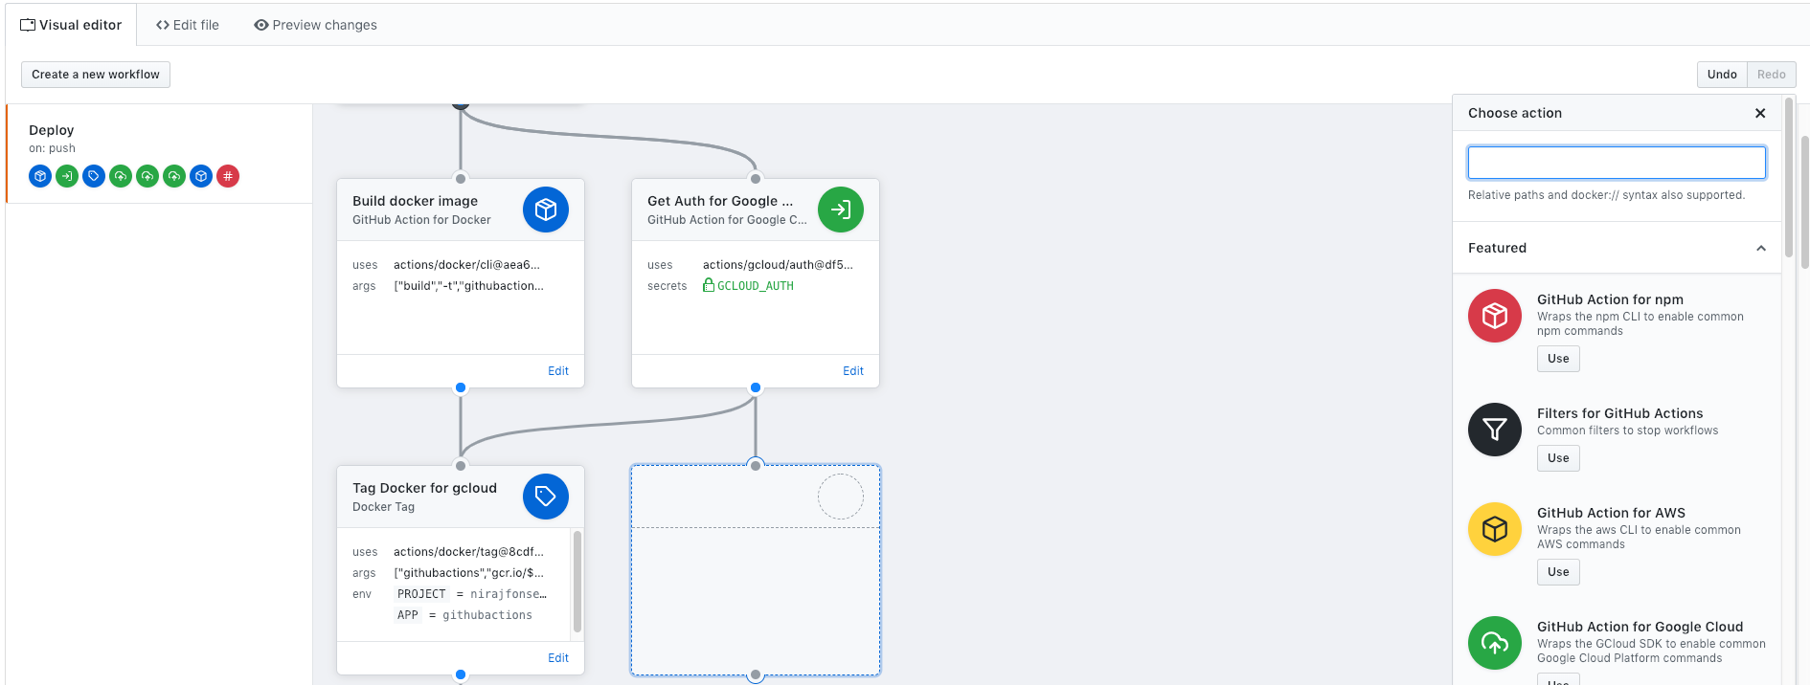Click gray connector dot above Tag Docker card

461,466
